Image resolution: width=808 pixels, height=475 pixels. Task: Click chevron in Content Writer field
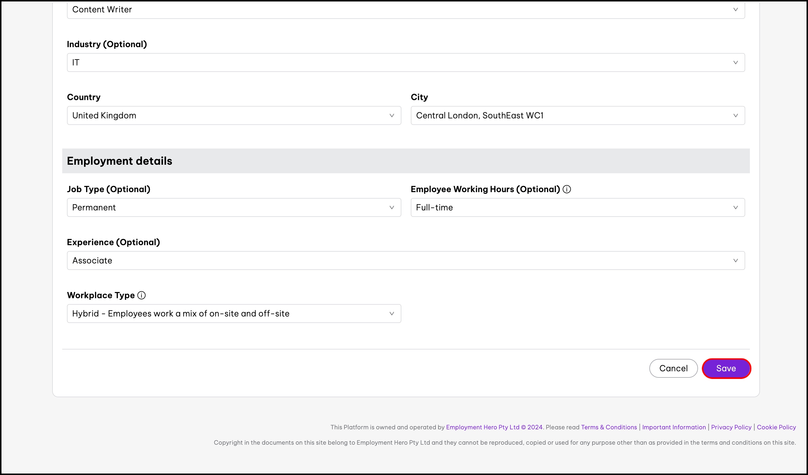[x=735, y=10]
